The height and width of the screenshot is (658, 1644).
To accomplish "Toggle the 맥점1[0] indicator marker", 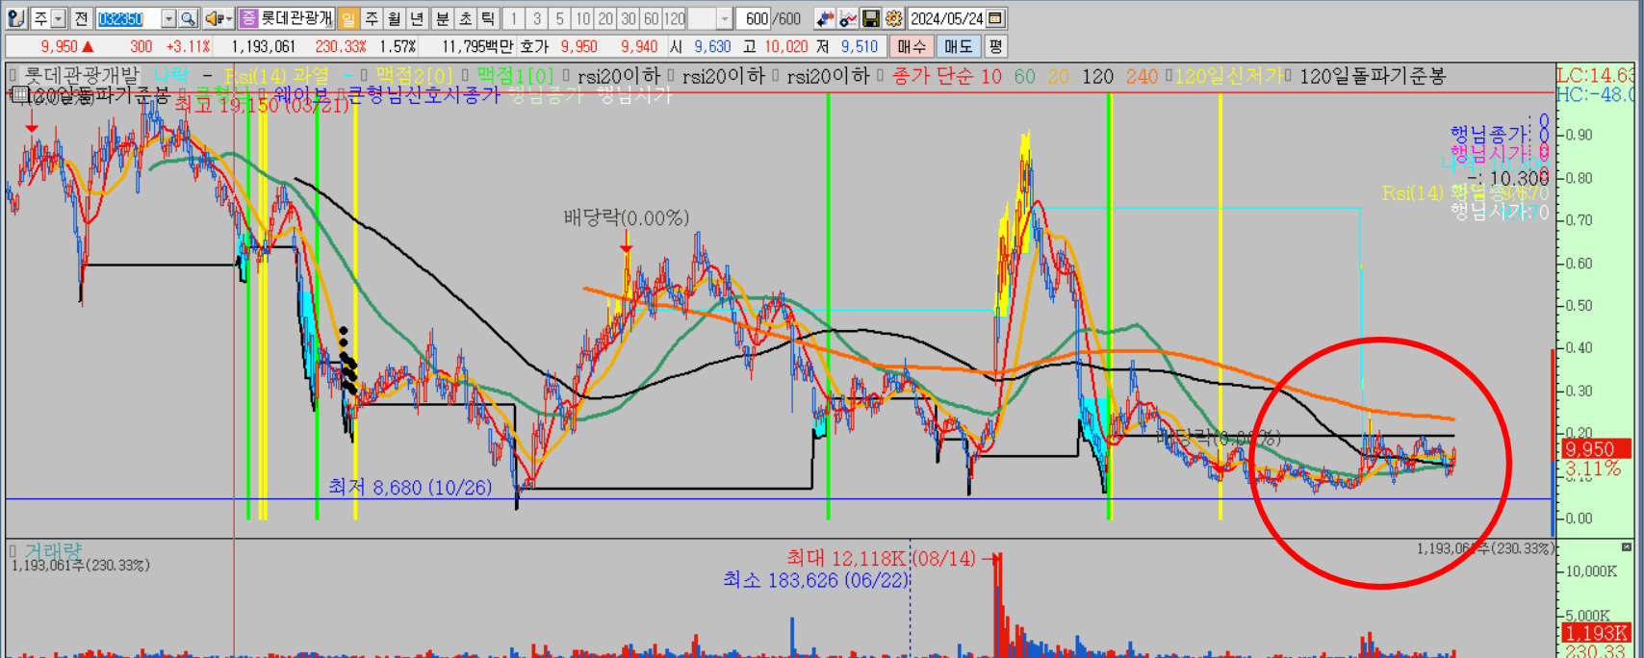I will pyautogui.click(x=466, y=75).
